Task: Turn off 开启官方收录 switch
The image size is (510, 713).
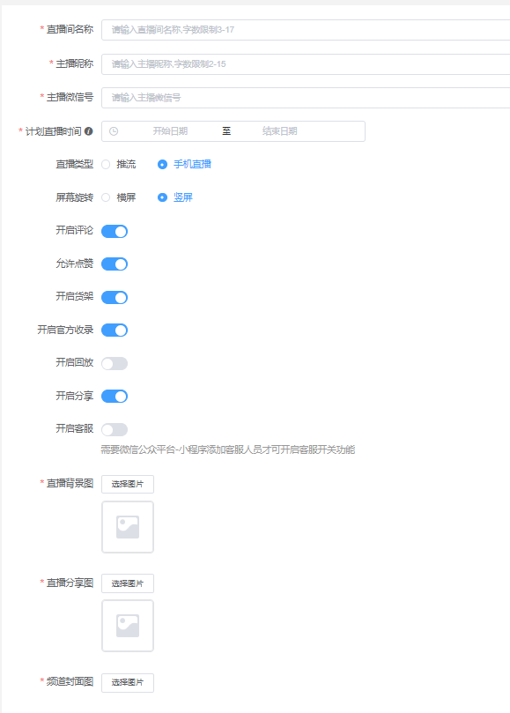Action: (x=115, y=331)
